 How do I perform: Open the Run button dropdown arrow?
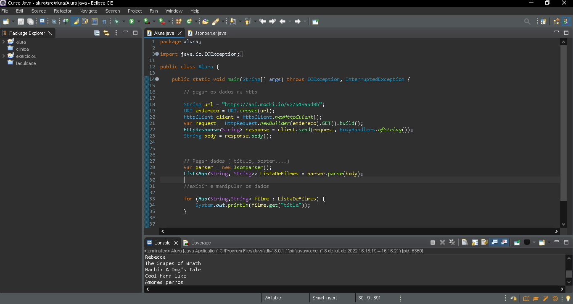[x=138, y=21]
